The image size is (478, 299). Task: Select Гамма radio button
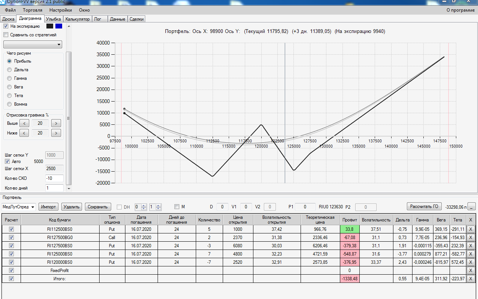tap(9, 78)
